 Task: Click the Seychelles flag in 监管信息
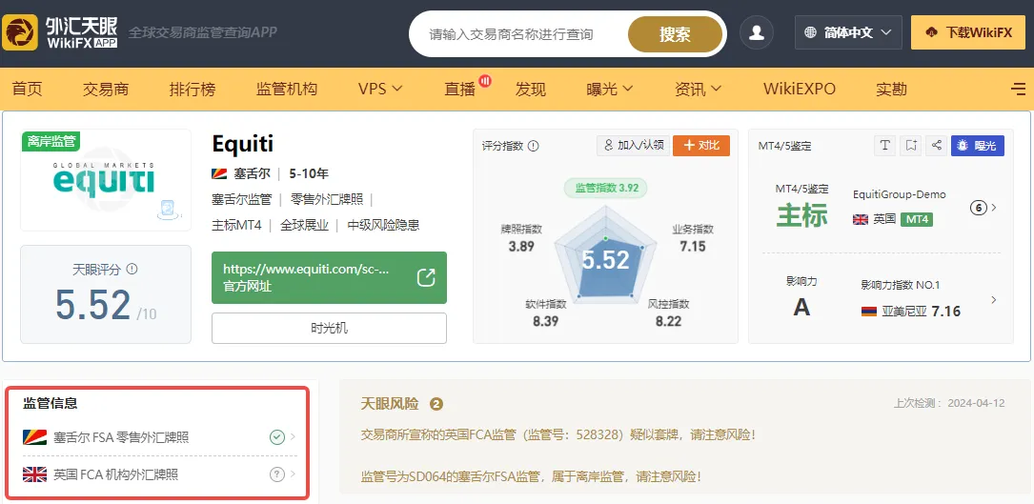pyautogui.click(x=34, y=436)
